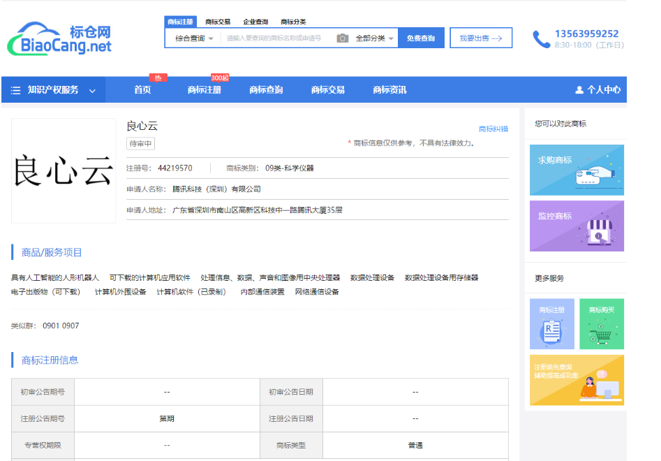Open 商标资讯 in the navigation bar
The height and width of the screenshot is (461, 661).
(x=390, y=90)
